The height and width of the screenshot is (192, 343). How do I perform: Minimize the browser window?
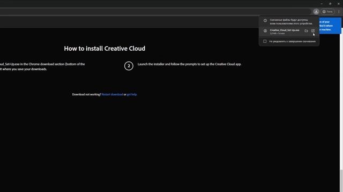(x=322, y=4)
